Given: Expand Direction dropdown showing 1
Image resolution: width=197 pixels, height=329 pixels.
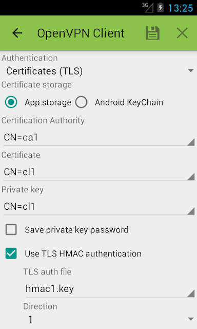Looking at the screenshot, I should click(109, 320).
